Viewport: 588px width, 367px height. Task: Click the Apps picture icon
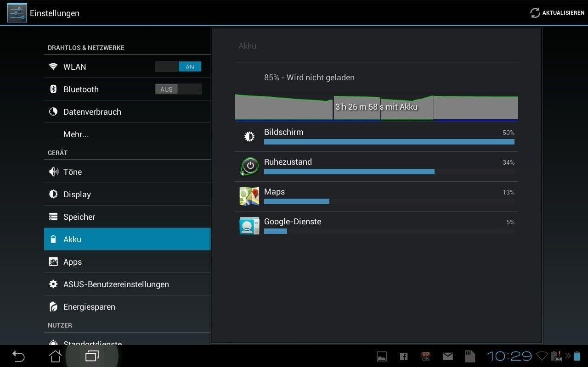53,262
